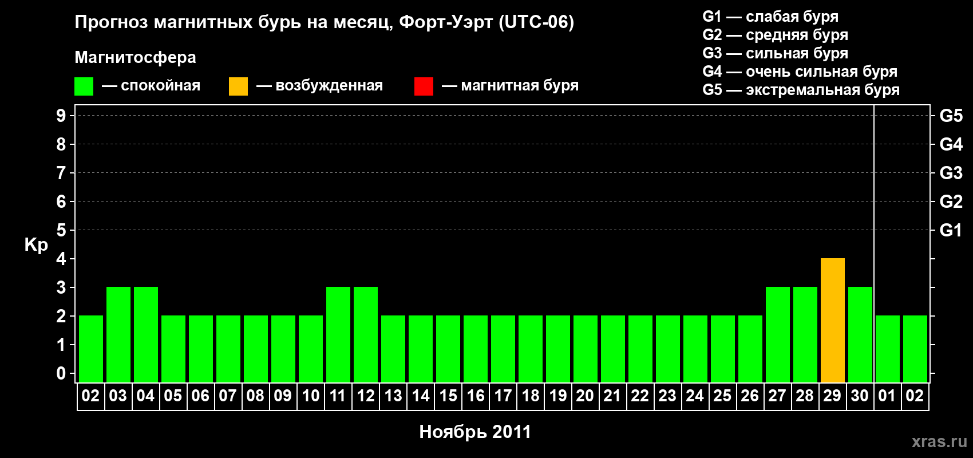973x458 pixels.
Task: Click the date label 17
Action: tap(503, 396)
